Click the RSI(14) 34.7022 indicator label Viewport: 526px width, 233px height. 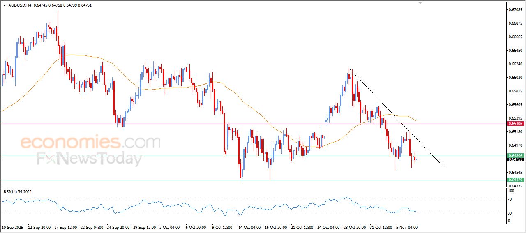[x=18, y=191]
